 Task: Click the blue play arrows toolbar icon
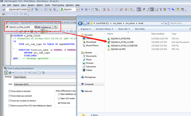coord(173,9)
